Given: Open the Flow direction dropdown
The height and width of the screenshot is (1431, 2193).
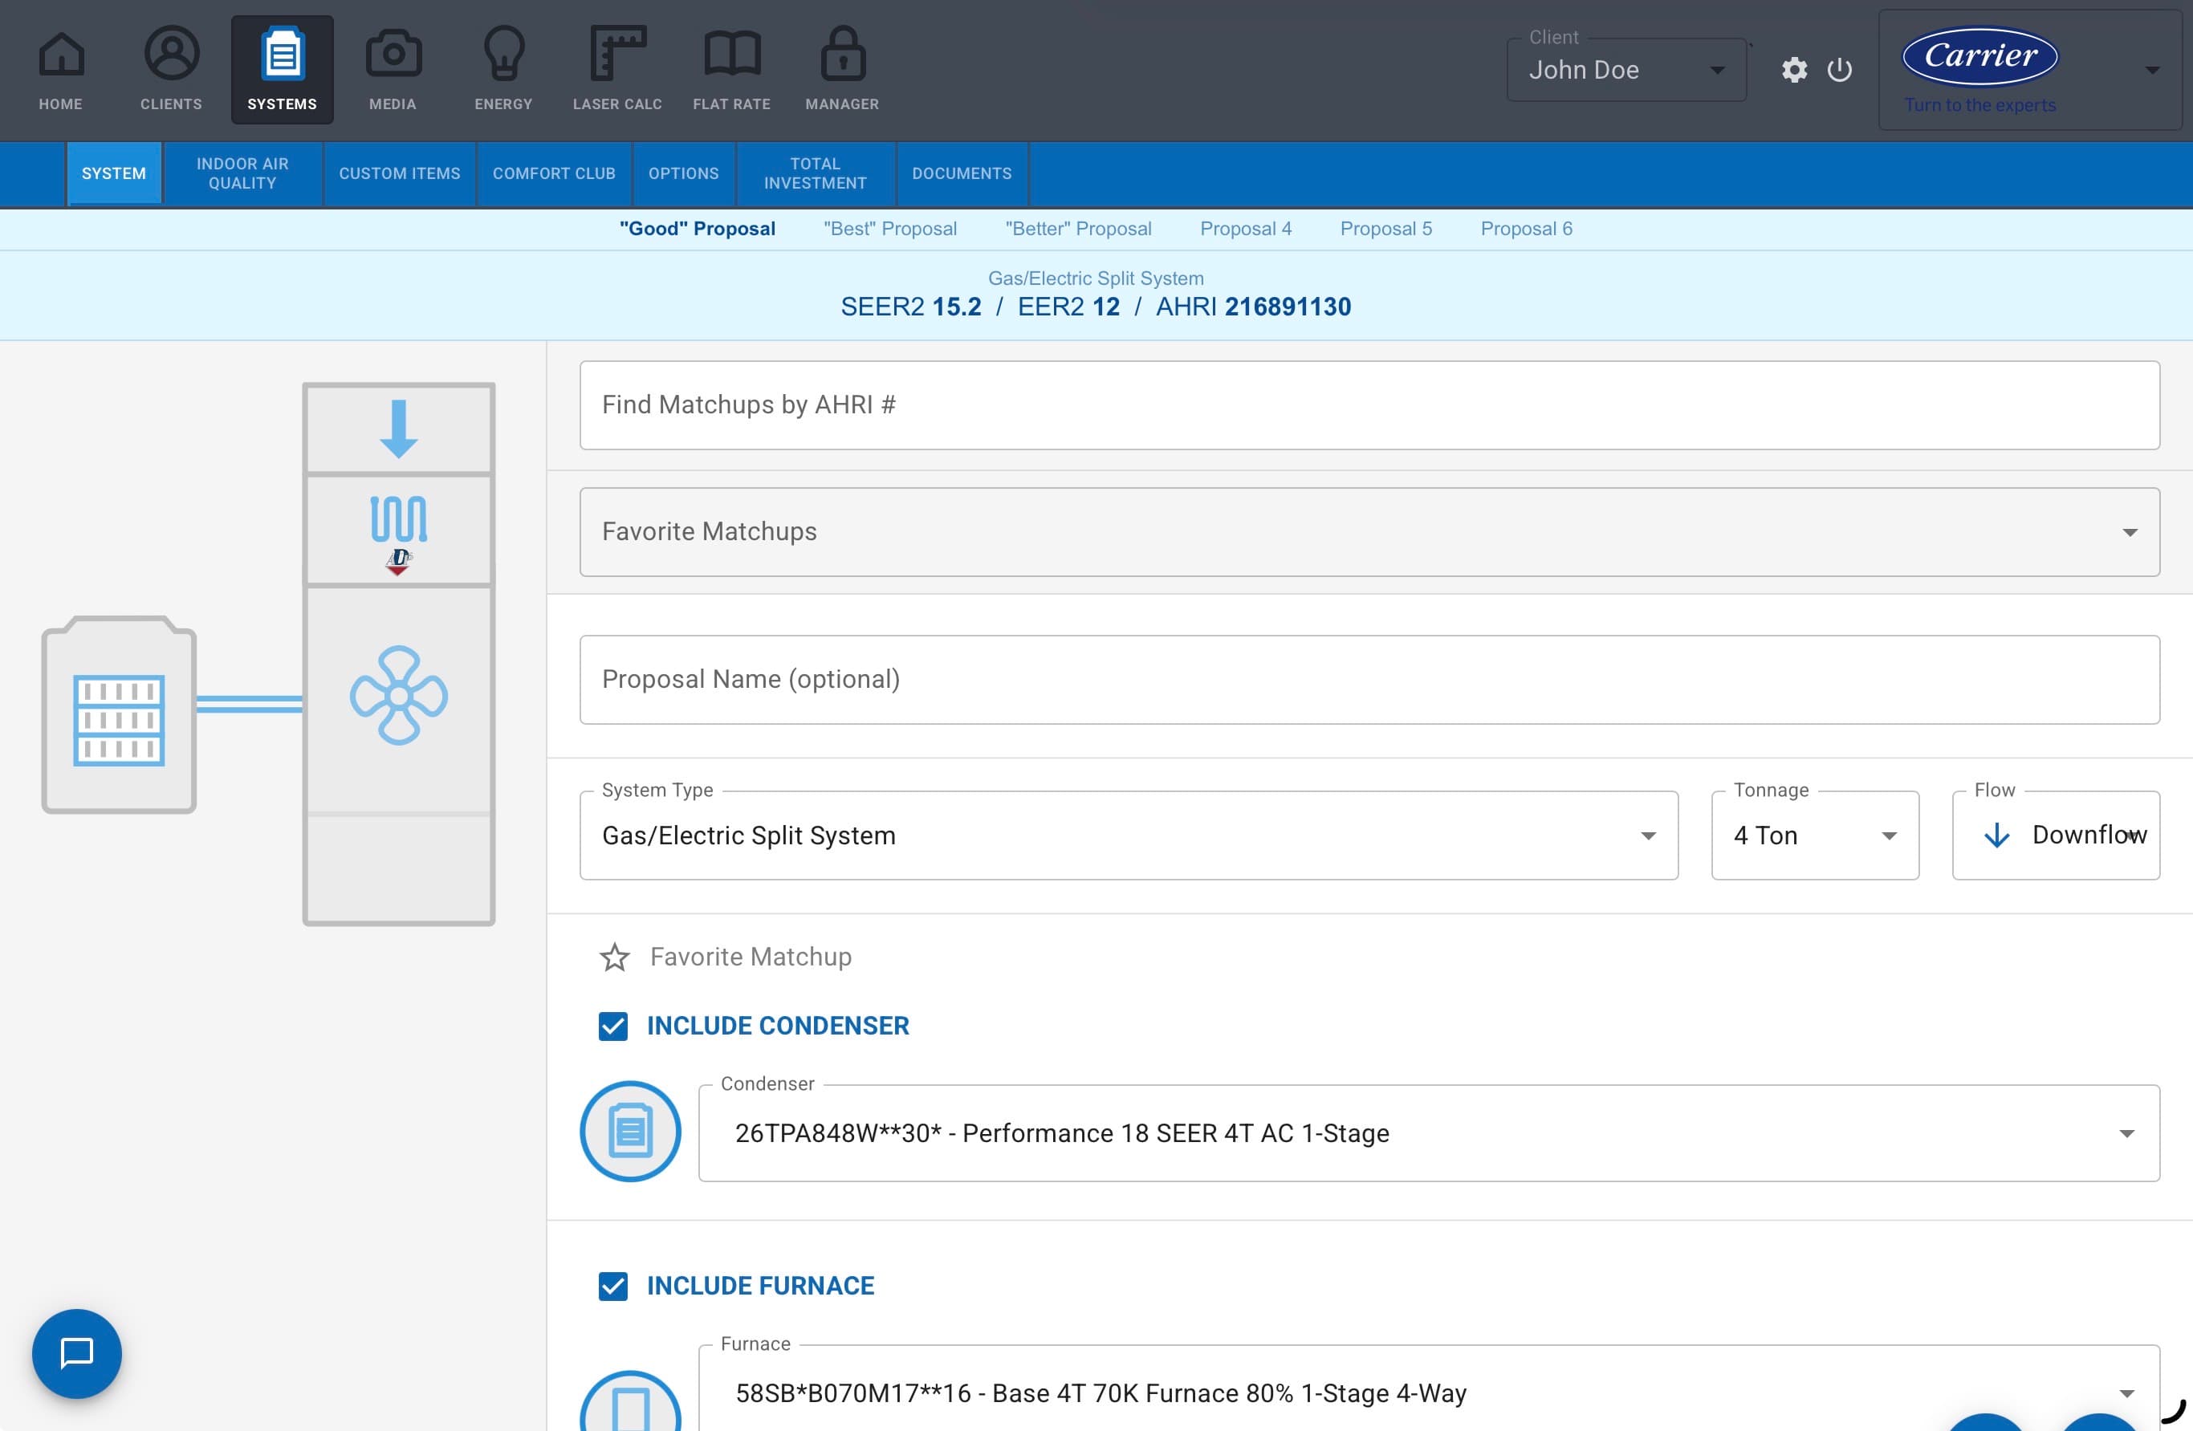Looking at the screenshot, I should (2056, 835).
